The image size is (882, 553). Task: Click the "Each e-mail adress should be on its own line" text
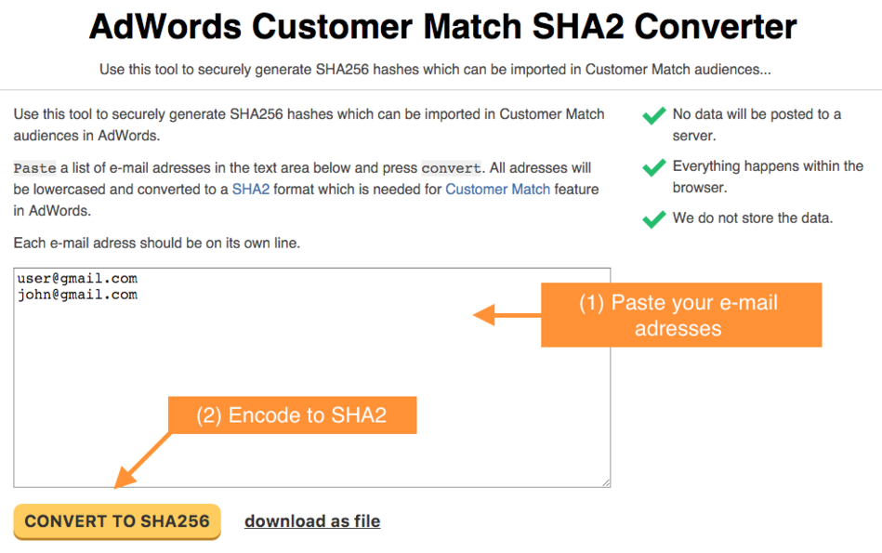157,244
